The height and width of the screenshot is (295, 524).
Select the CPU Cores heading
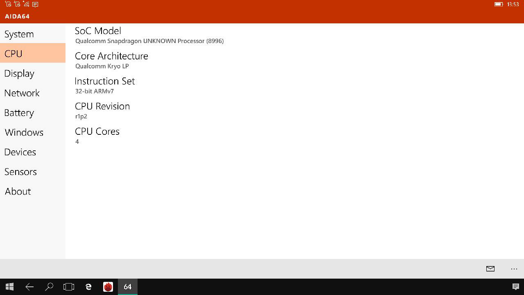point(97,132)
